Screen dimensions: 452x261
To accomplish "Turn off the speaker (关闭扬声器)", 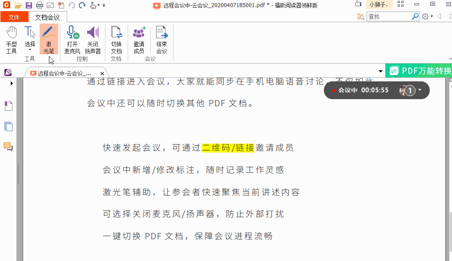I will point(92,39).
